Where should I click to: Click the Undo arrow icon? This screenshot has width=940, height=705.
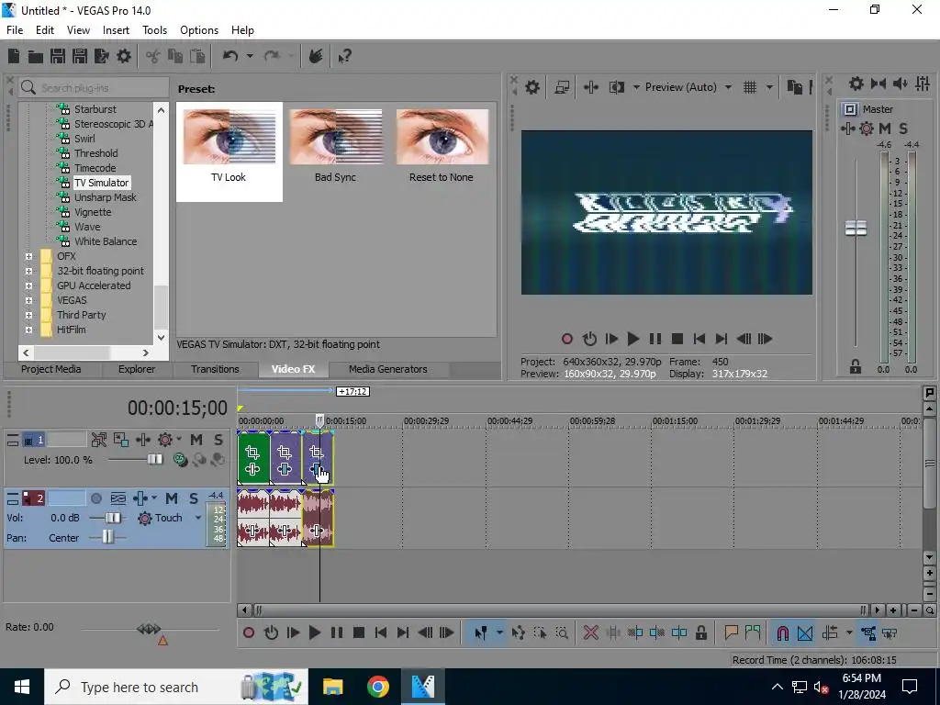[x=230, y=56]
